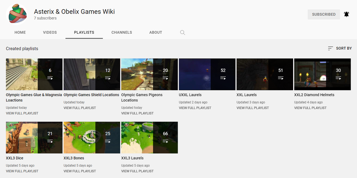Open the CHANNELS tab
The height and width of the screenshot is (178, 357).
tap(122, 32)
